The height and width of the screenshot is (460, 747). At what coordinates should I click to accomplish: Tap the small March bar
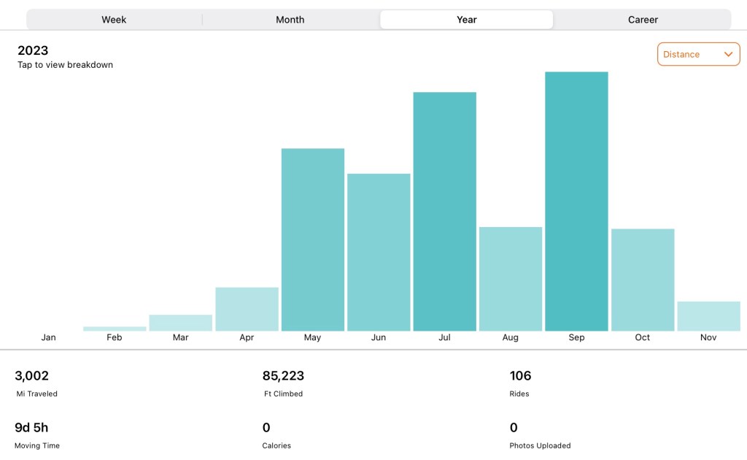tap(180, 323)
